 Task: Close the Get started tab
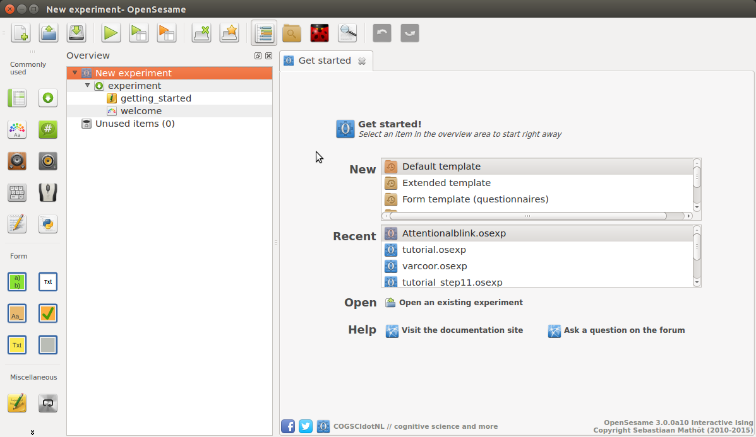362,61
